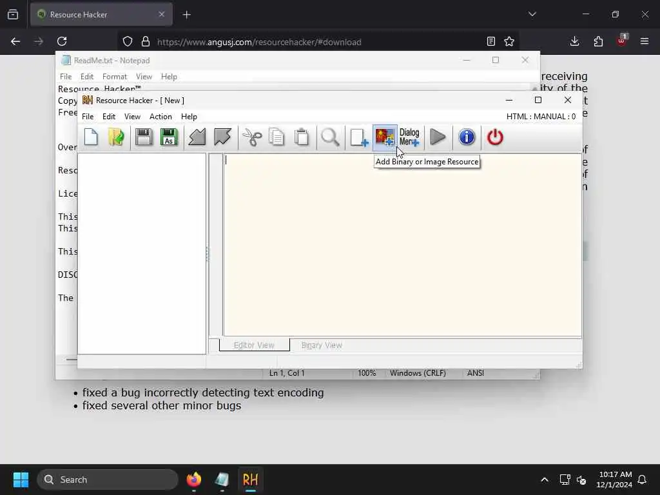This screenshot has height=495, width=660.
Task: Maximize the Resource Hacker window
Action: [538, 100]
